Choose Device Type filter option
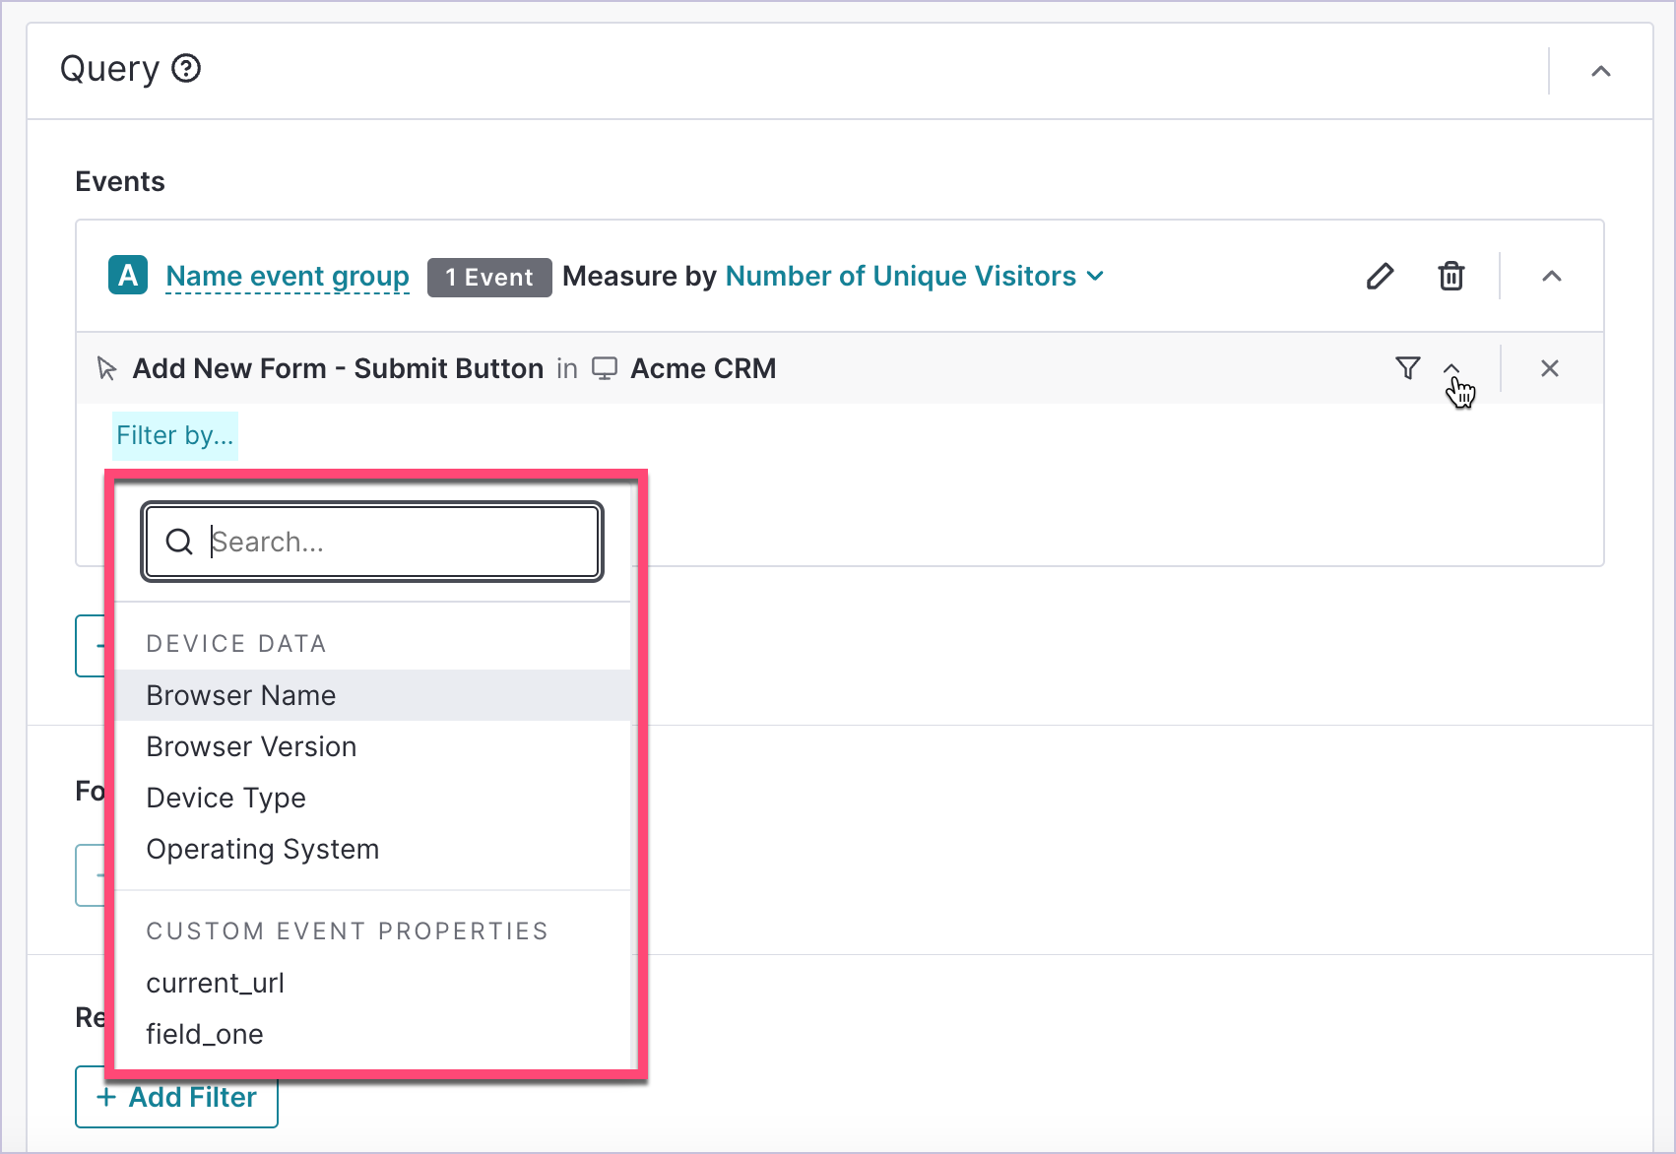The height and width of the screenshot is (1154, 1676). [226, 798]
